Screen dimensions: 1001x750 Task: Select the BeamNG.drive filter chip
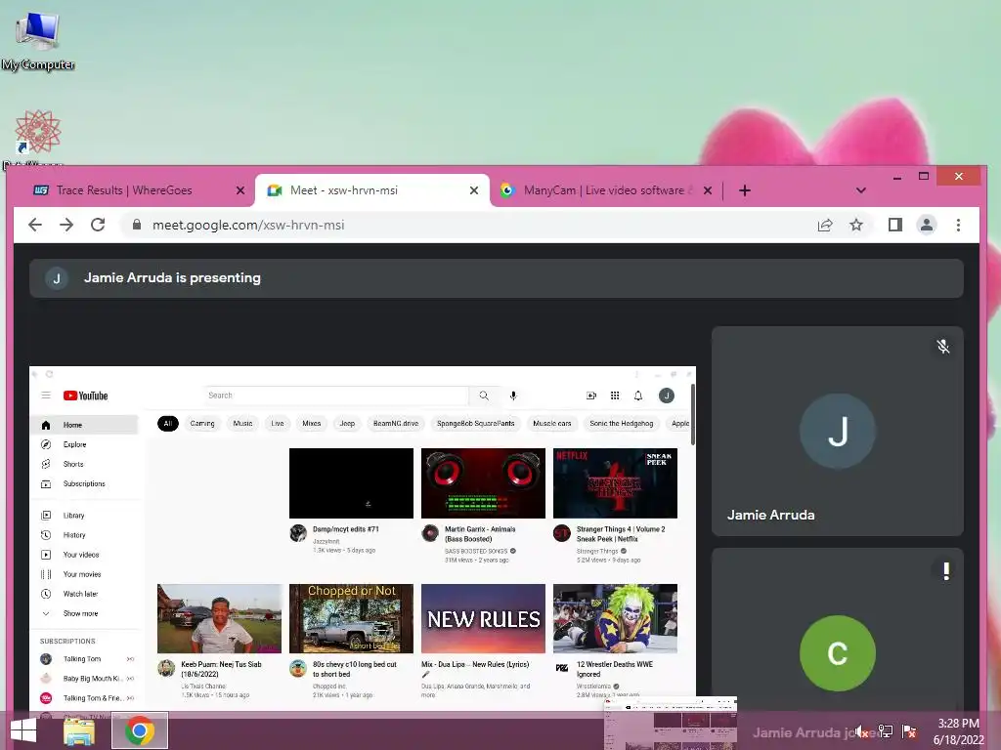(x=396, y=424)
